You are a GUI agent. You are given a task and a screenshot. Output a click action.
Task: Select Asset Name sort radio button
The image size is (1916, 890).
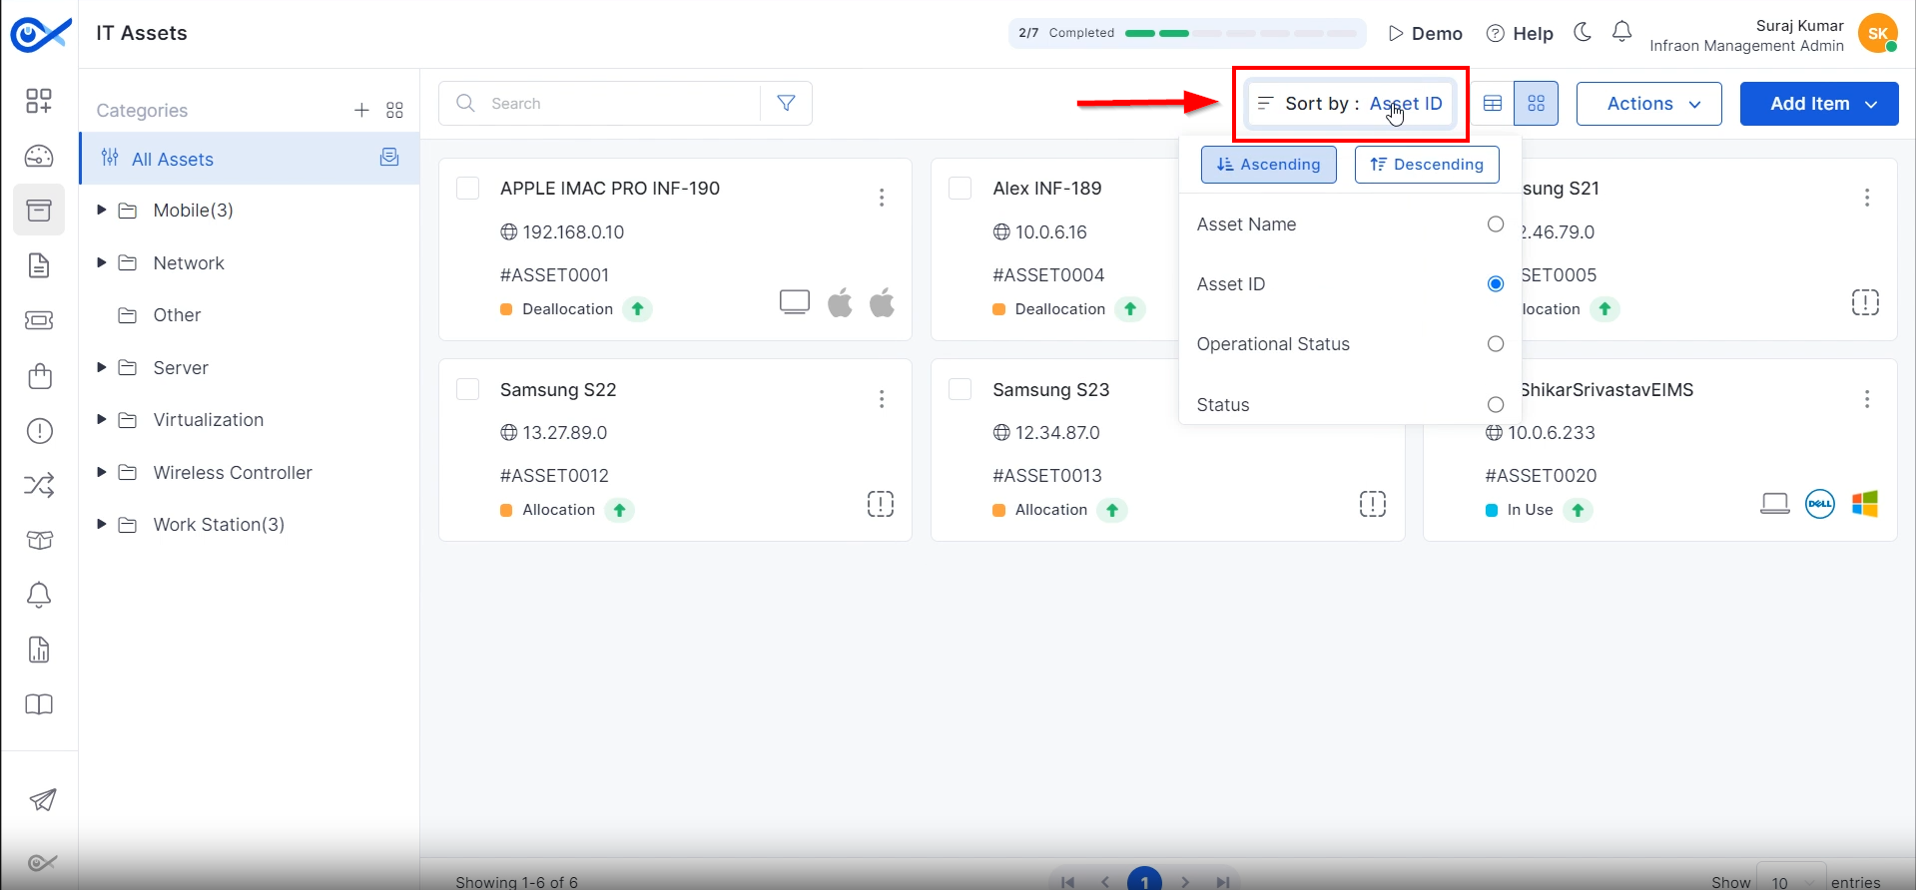point(1495,224)
